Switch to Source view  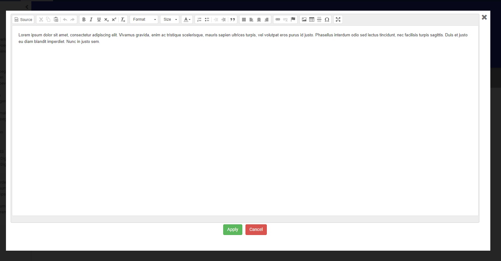[x=24, y=19]
